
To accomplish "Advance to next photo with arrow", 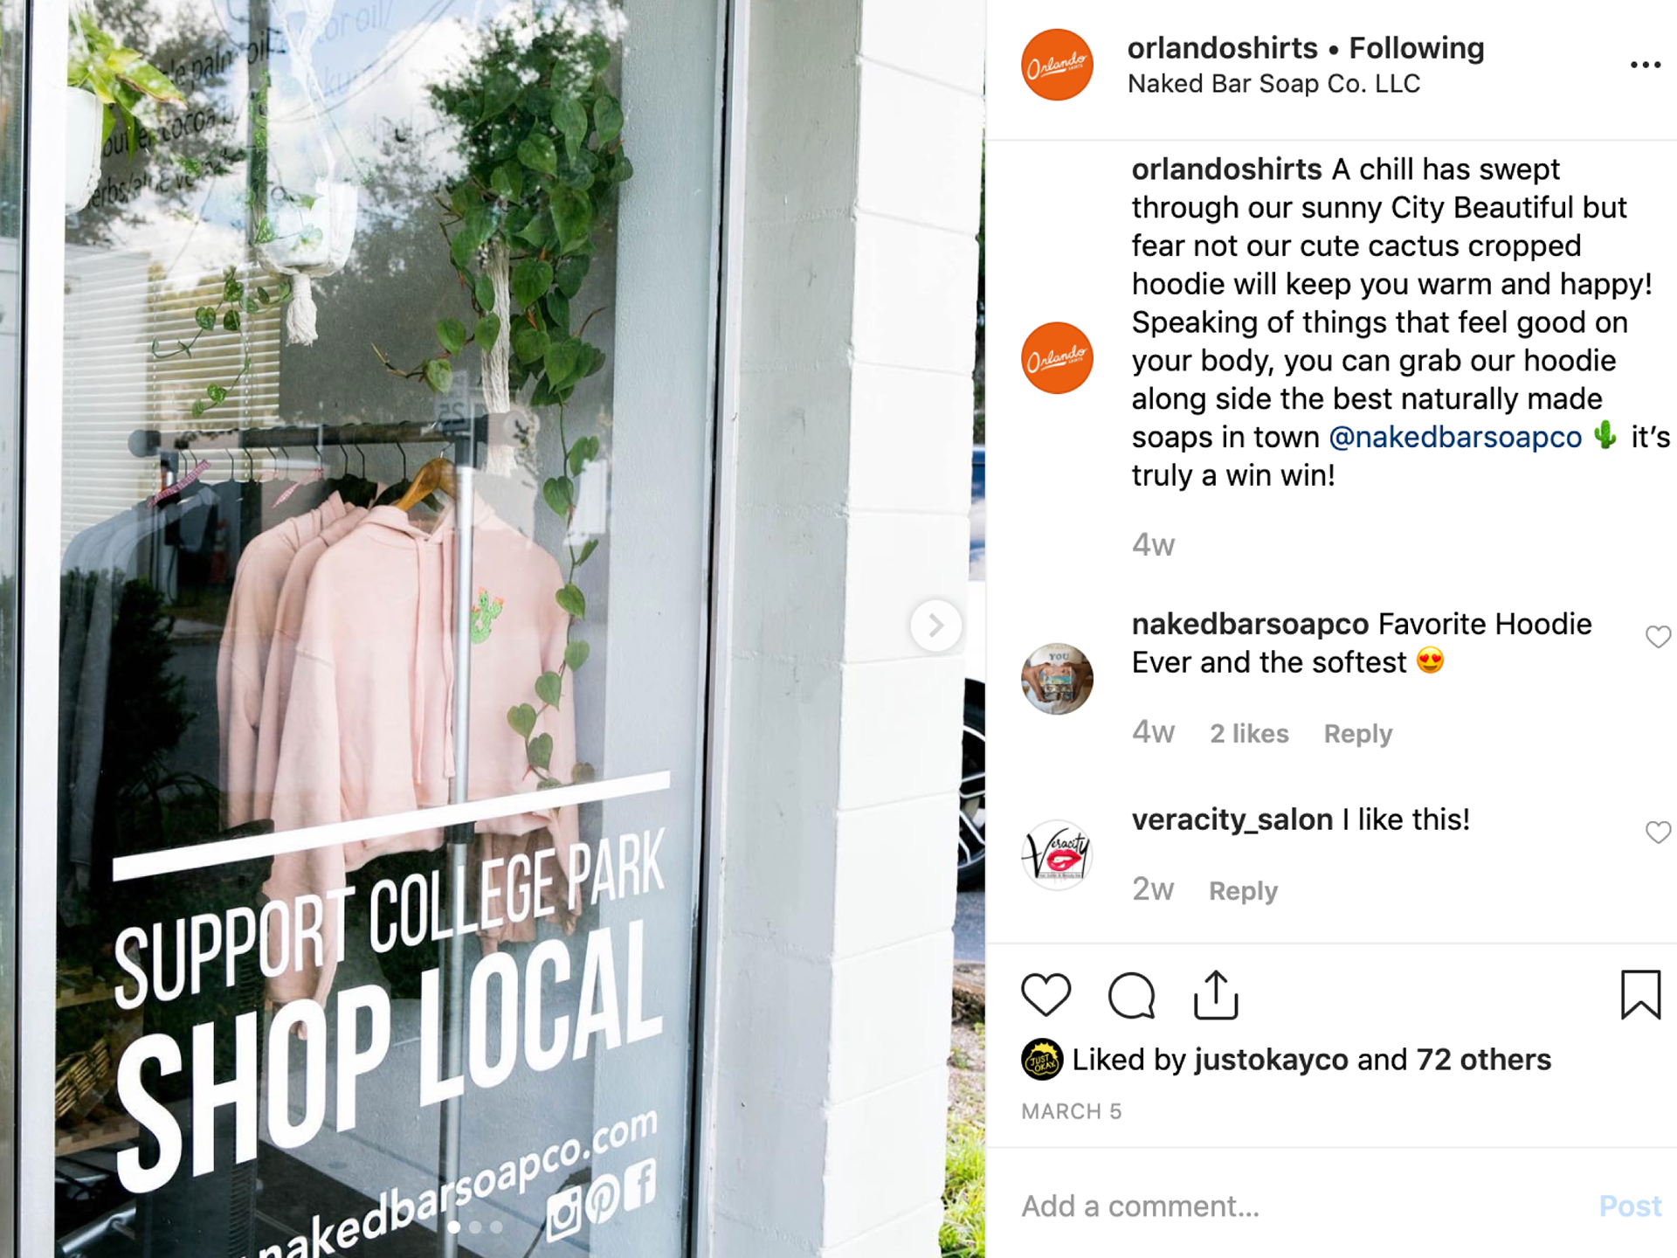I will pos(935,626).
